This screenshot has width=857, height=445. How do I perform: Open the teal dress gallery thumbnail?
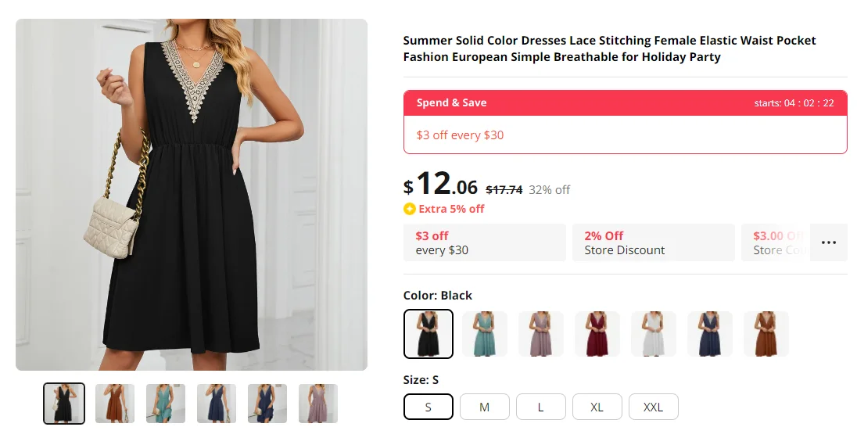tap(166, 404)
